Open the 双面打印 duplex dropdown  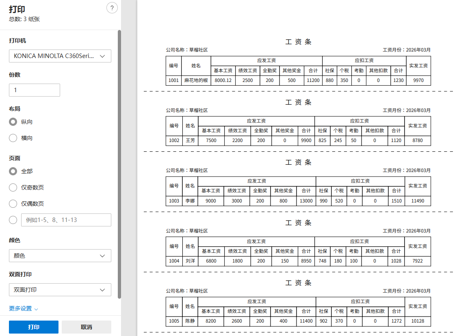(x=60, y=290)
